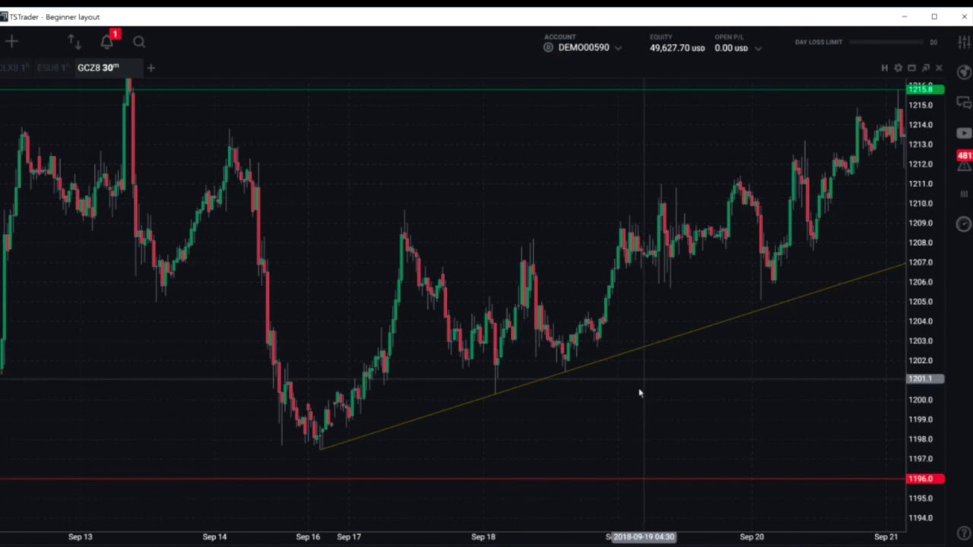The height and width of the screenshot is (547, 973).
Task: Open the layout sliders settings icon
Action: 963,42
